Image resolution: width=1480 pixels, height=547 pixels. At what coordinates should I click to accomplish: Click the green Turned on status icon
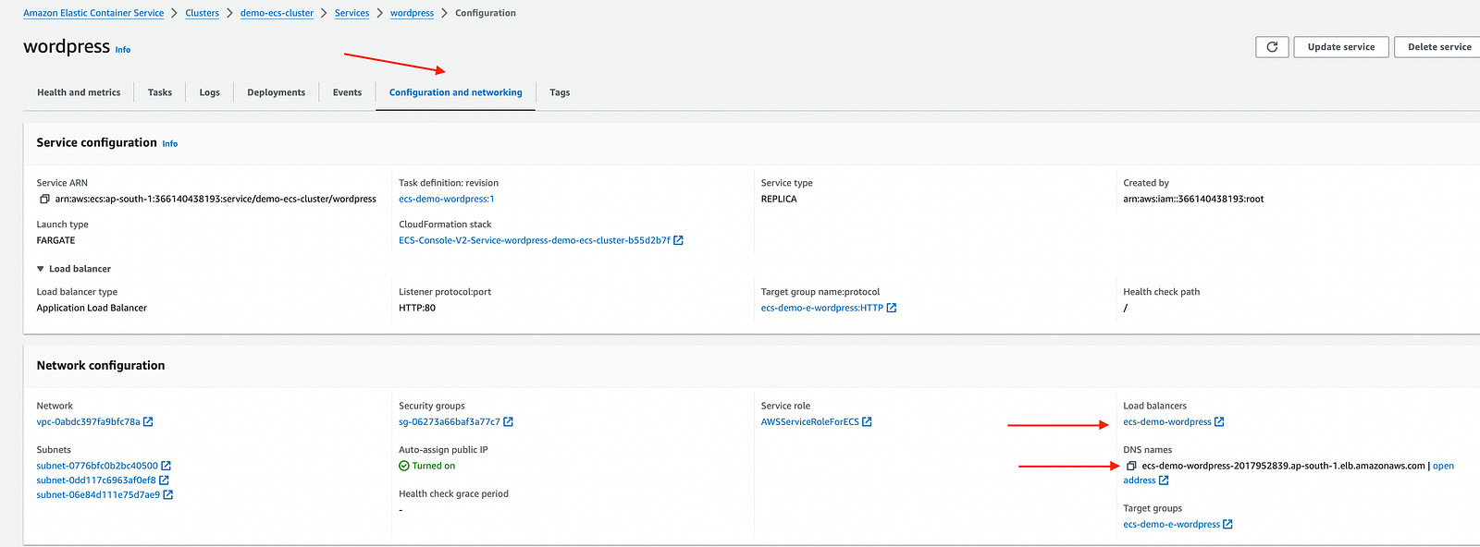403,466
